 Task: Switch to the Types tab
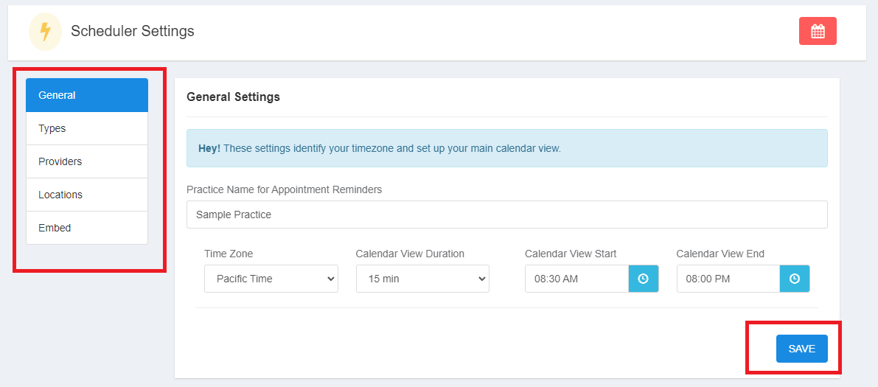tap(87, 128)
